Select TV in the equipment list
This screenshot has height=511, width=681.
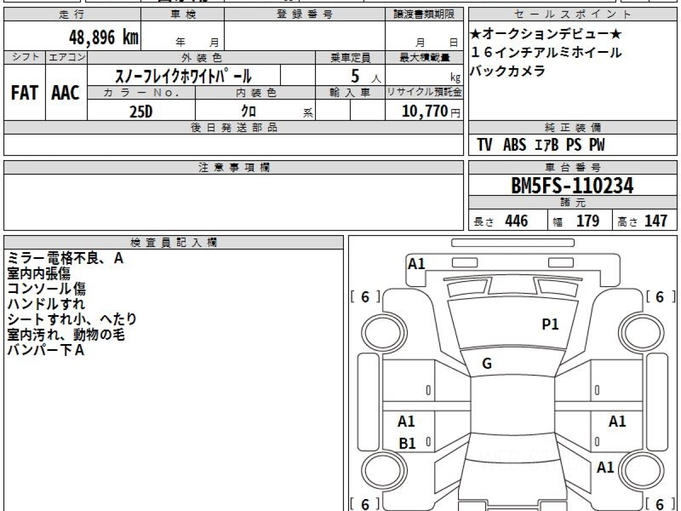tap(485, 145)
